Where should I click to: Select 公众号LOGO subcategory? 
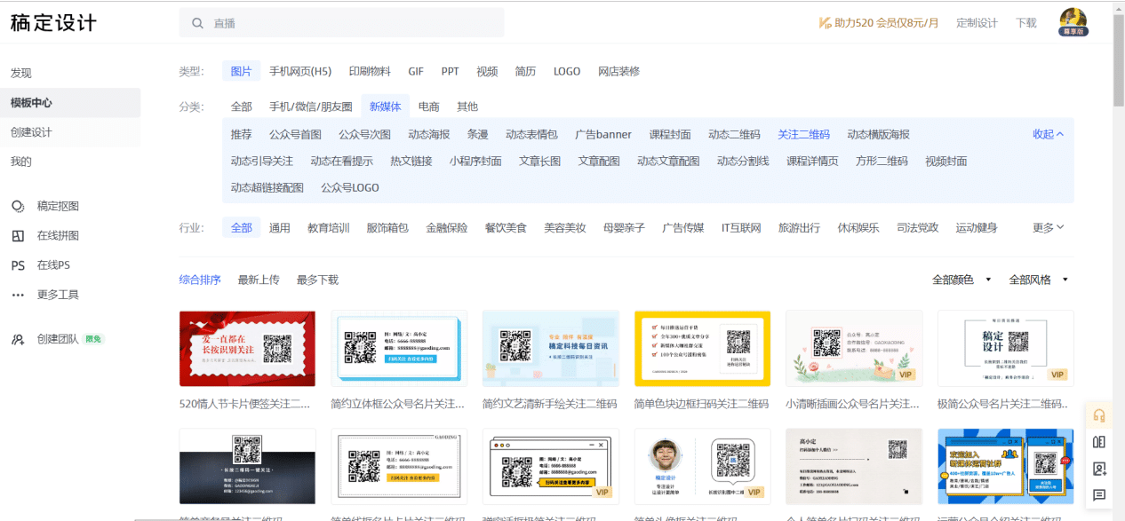(x=350, y=188)
